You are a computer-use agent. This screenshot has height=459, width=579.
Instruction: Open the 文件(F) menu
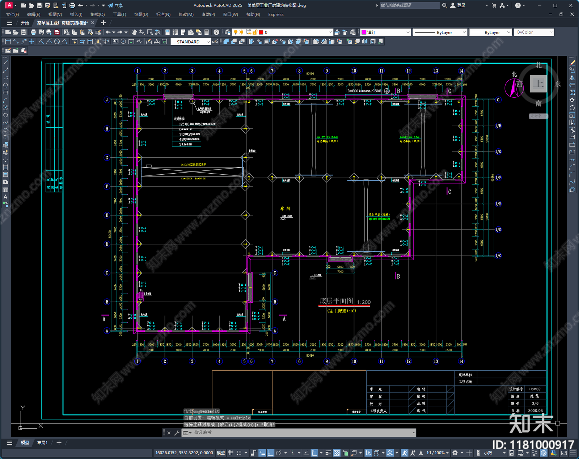12,14
